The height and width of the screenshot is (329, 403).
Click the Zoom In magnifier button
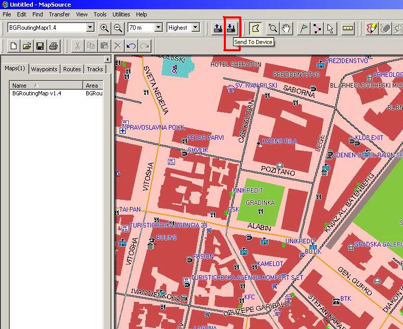click(105, 28)
